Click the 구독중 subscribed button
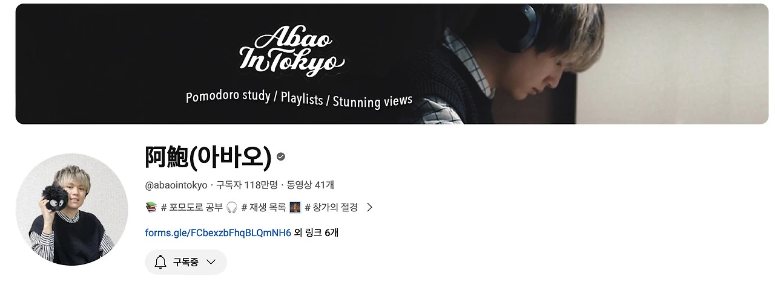The width and height of the screenshot is (775, 285). 186,262
